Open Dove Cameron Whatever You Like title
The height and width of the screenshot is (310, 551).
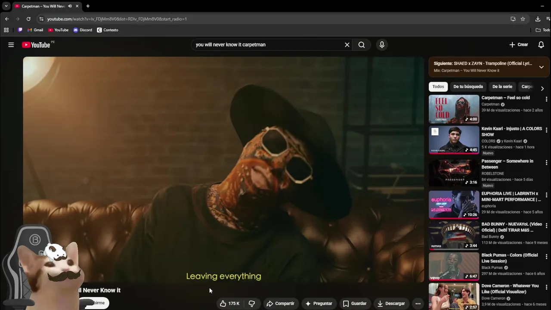pyautogui.click(x=510, y=289)
